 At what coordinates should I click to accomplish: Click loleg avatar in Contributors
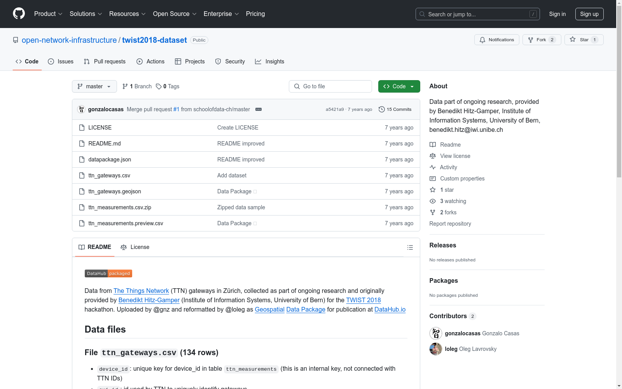[436, 349]
